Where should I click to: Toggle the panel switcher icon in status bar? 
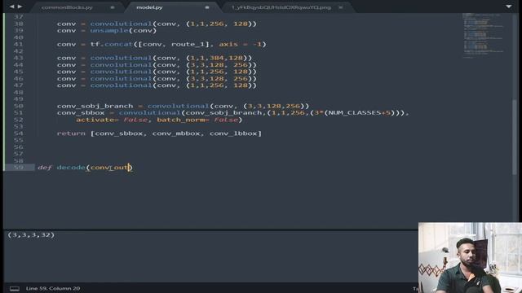[15, 288]
